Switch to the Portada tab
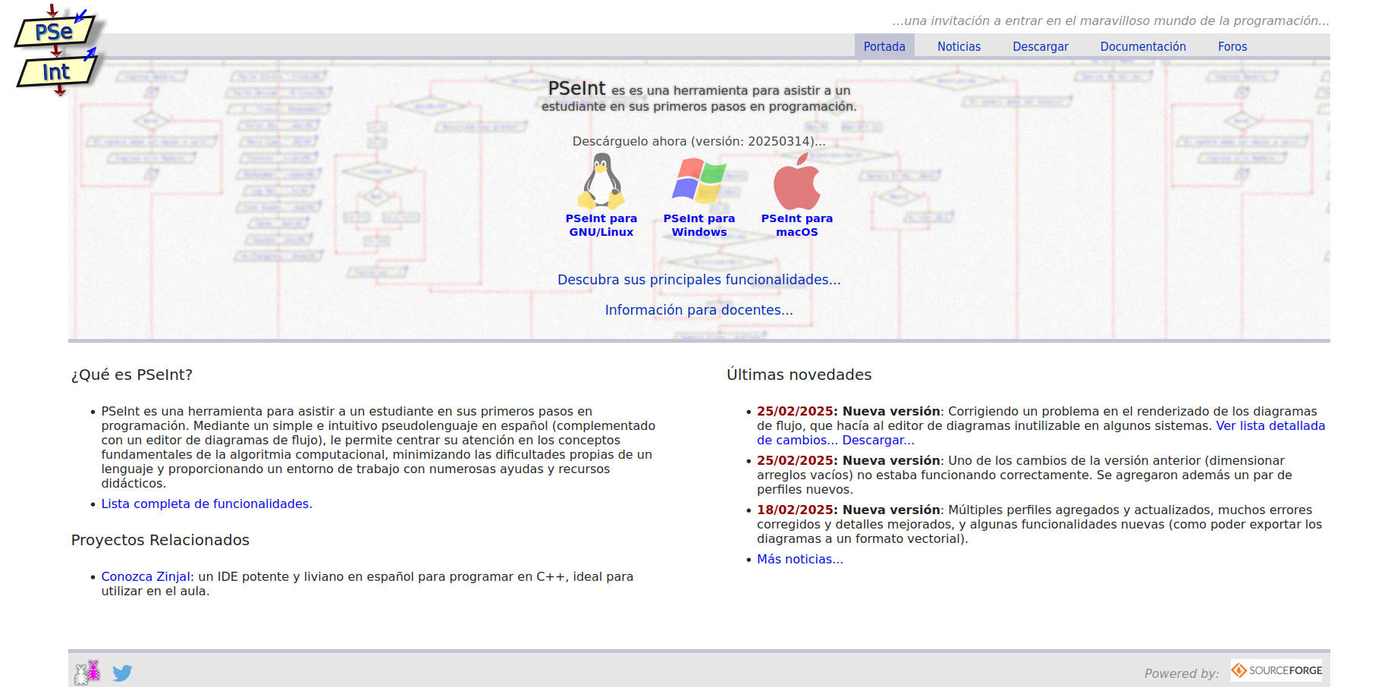Image resolution: width=1394 pixels, height=687 pixels. coord(884,46)
